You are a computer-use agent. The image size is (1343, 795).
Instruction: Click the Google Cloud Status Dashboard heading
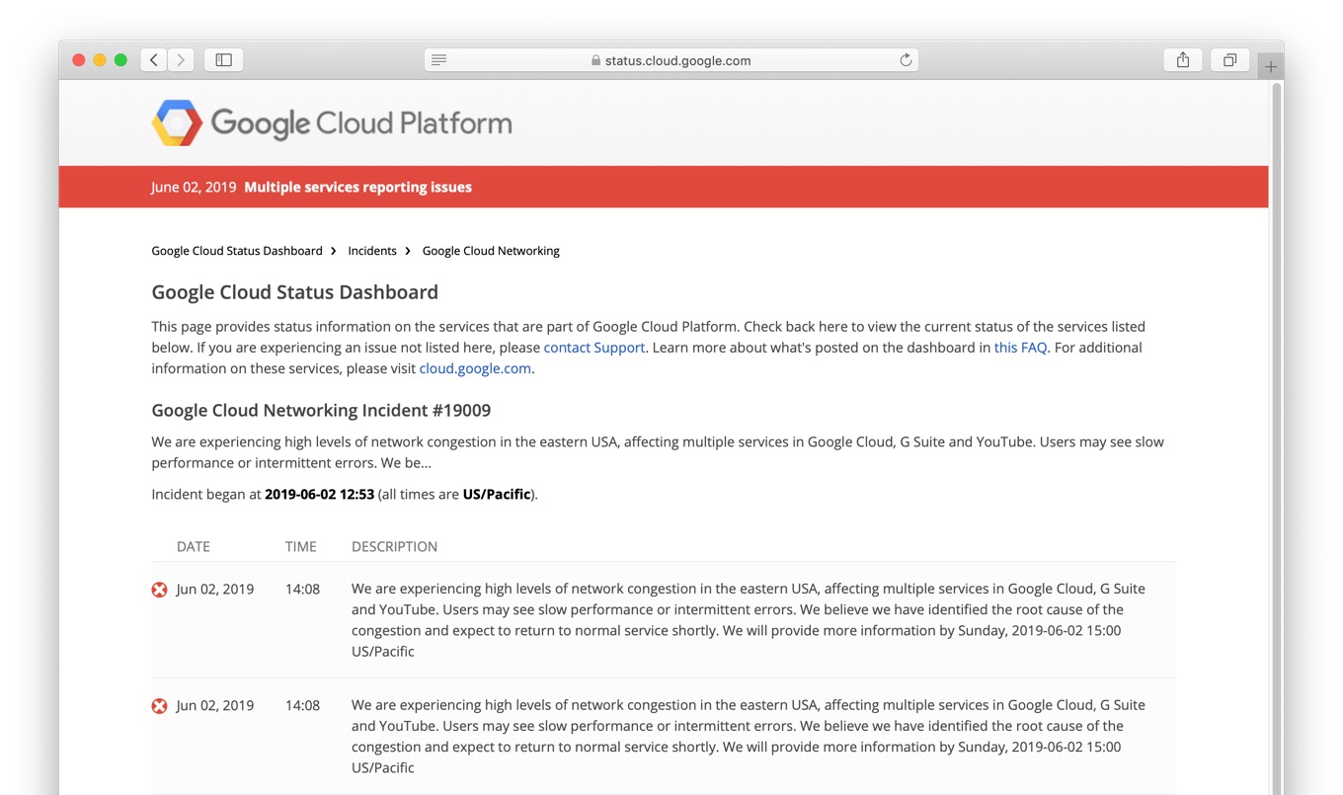pyautogui.click(x=294, y=292)
